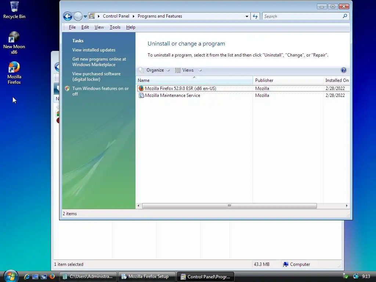Select the Mozilla Firefox desktop shortcut

coord(14,73)
